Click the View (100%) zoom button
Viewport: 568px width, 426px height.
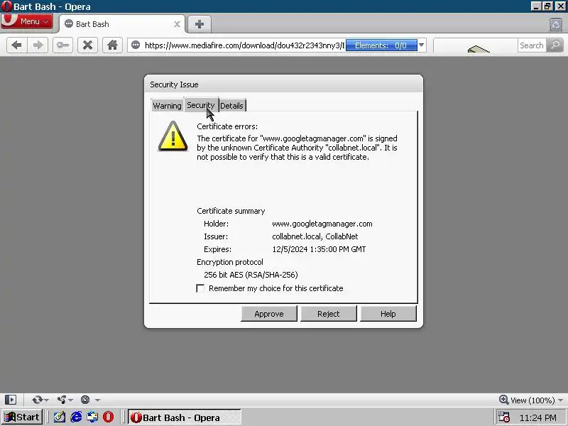(527, 400)
